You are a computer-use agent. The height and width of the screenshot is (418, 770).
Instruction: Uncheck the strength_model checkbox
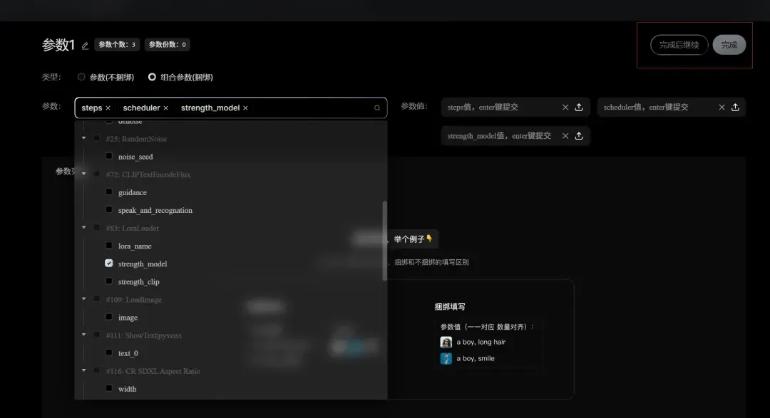pyautogui.click(x=109, y=263)
